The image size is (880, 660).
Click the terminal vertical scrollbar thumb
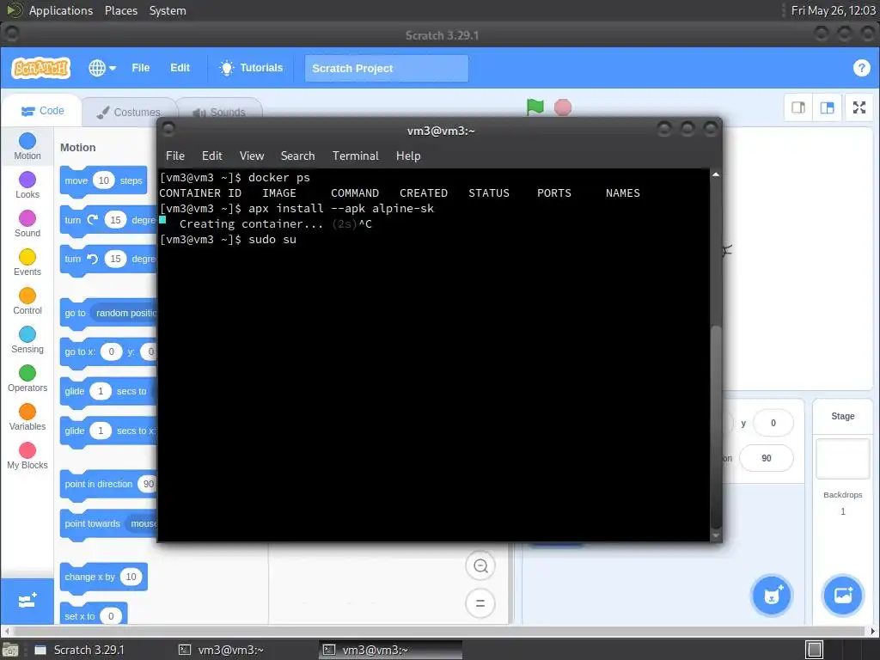click(x=716, y=426)
